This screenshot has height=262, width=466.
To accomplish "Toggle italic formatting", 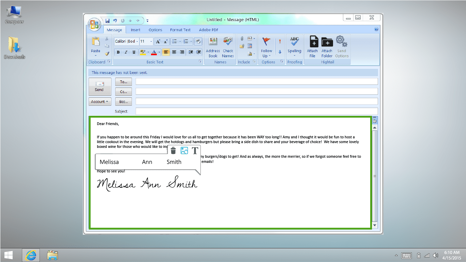I will pyautogui.click(x=126, y=52).
